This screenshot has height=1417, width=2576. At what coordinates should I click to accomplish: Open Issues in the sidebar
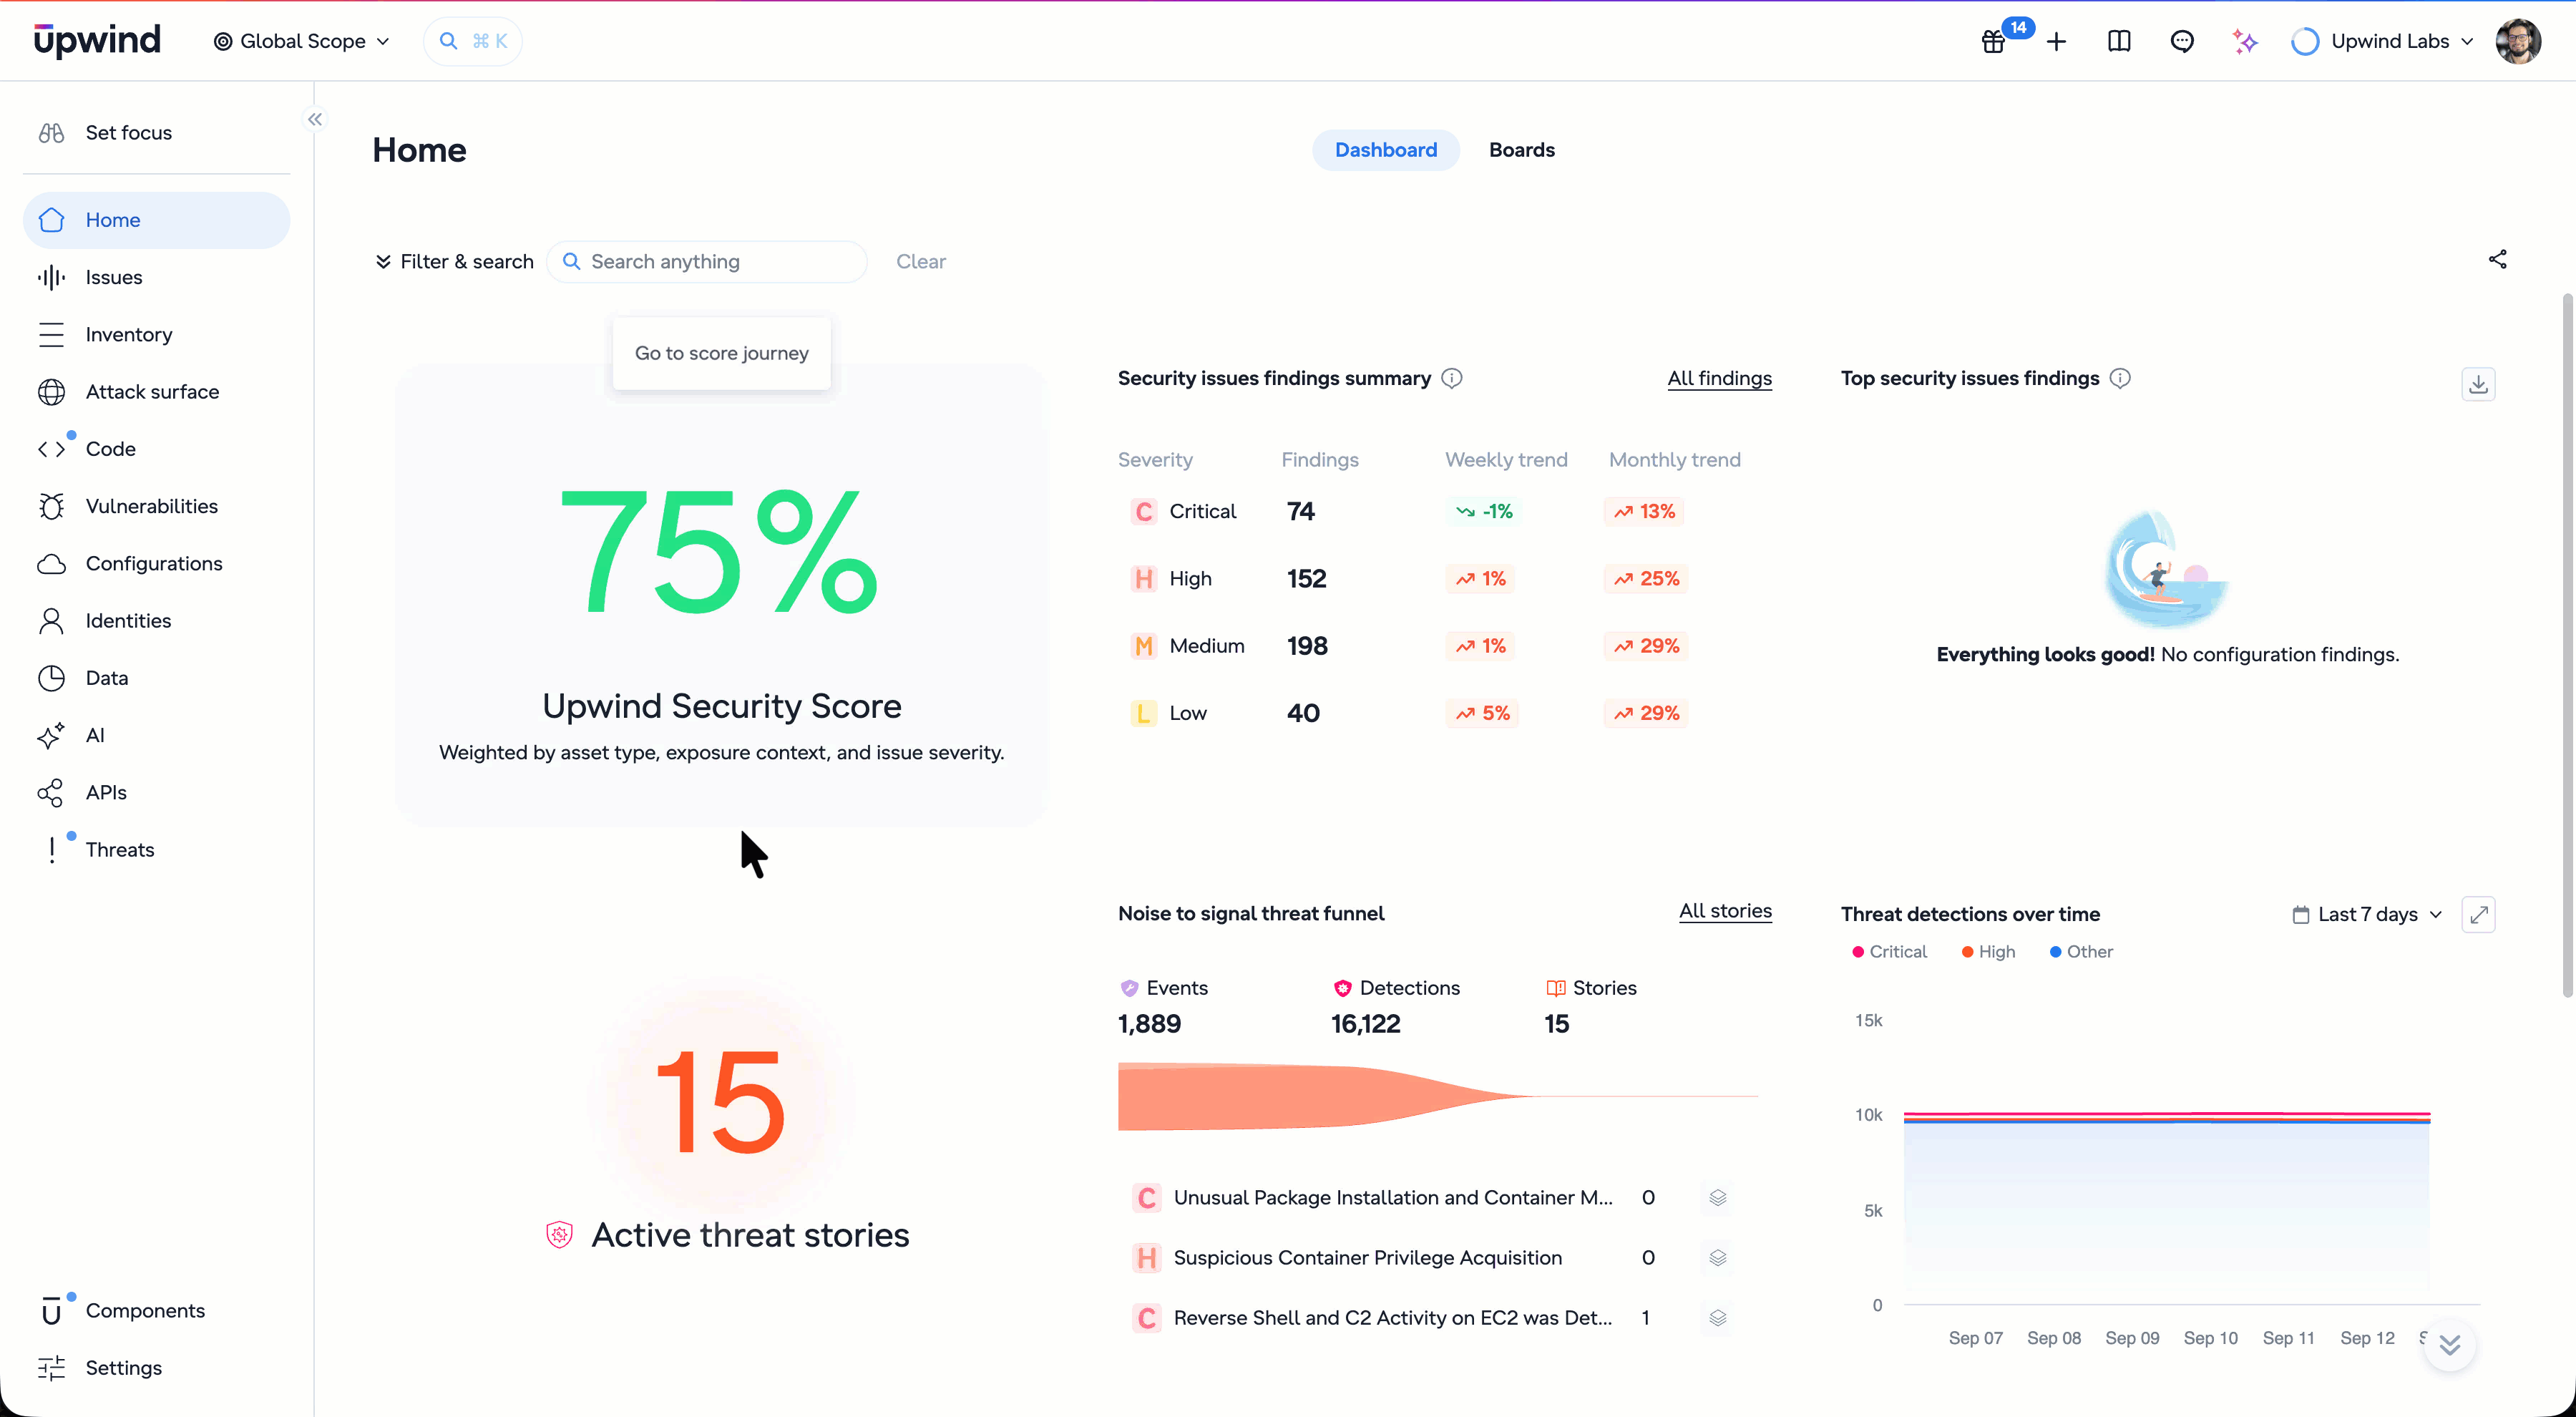(x=157, y=277)
